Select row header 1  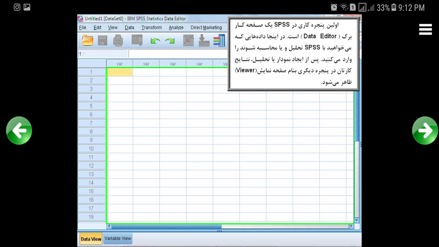click(x=92, y=72)
